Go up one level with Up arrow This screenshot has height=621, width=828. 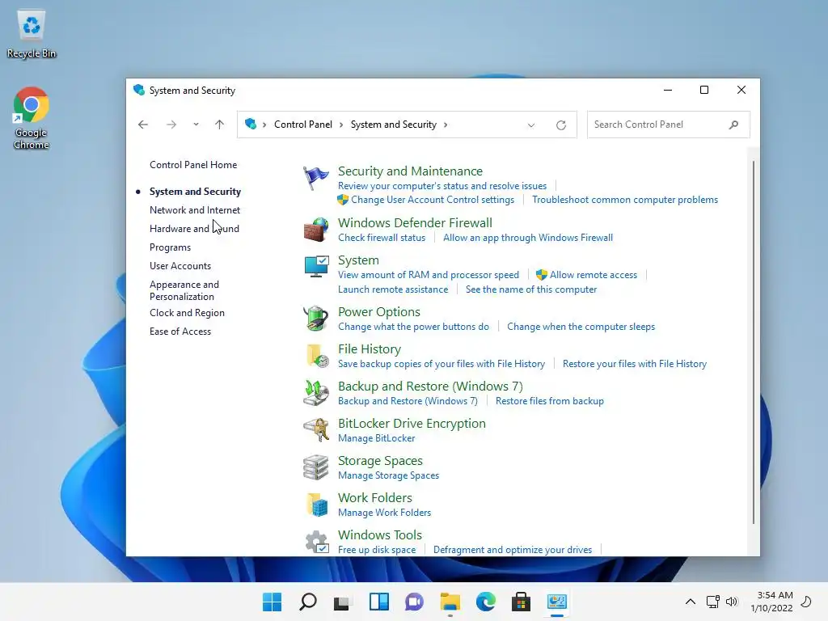click(x=219, y=125)
